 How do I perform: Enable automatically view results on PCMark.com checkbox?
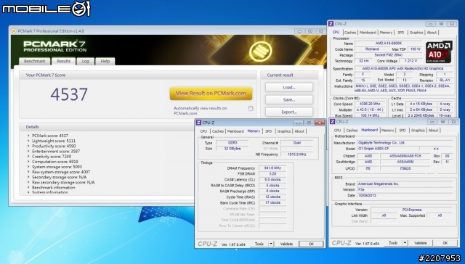pos(251,109)
